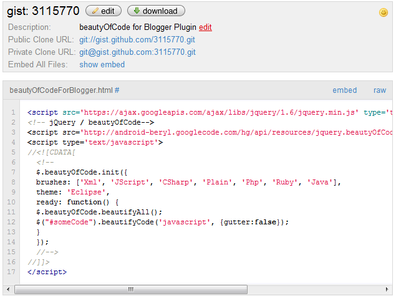View the raw file via raw link
Image resolution: width=401 pixels, height=296 pixels.
click(x=380, y=90)
